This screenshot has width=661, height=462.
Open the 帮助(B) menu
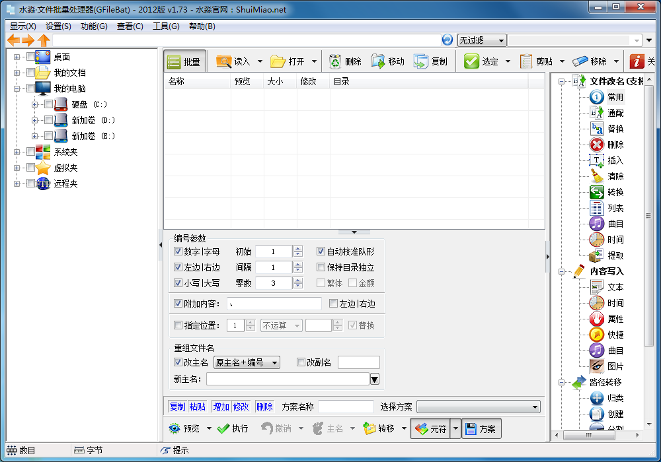[202, 26]
